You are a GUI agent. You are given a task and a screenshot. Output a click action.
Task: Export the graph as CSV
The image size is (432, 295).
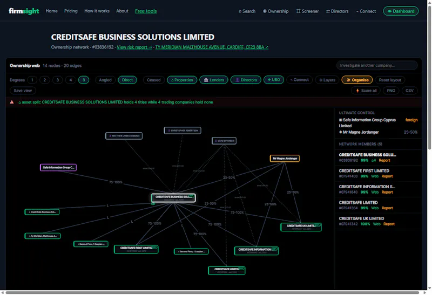click(409, 91)
